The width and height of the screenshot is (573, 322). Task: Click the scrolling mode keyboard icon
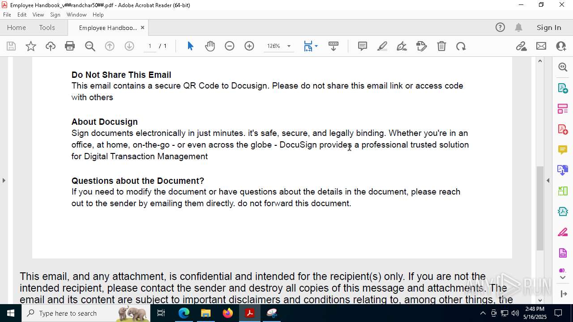coord(334,46)
